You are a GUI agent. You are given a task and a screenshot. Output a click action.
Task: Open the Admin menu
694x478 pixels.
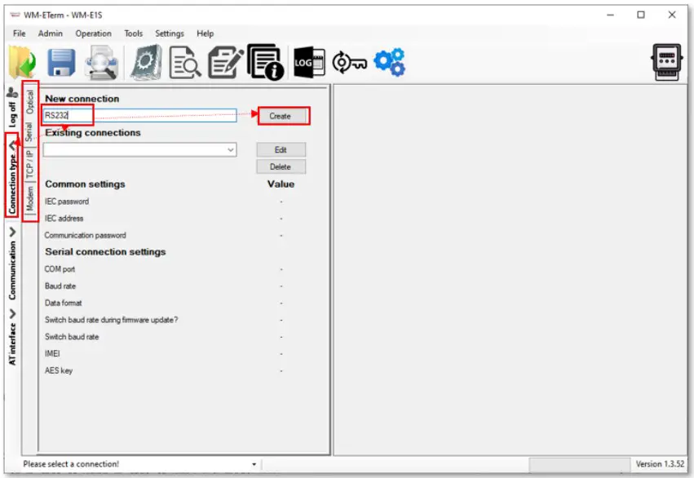[50, 33]
